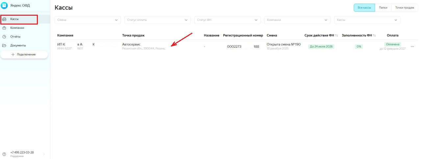Open the Автосервис point of sale row

[x=132, y=44]
